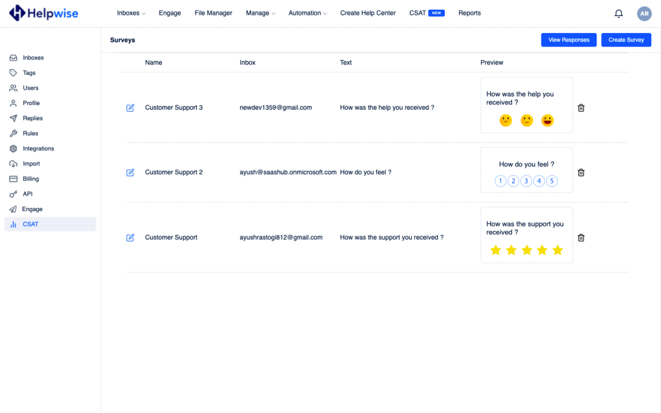Delete the Customer Support 2 survey
The width and height of the screenshot is (661, 413).
pos(580,172)
